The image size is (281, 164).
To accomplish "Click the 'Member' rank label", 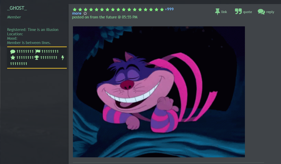I will 14,17.
